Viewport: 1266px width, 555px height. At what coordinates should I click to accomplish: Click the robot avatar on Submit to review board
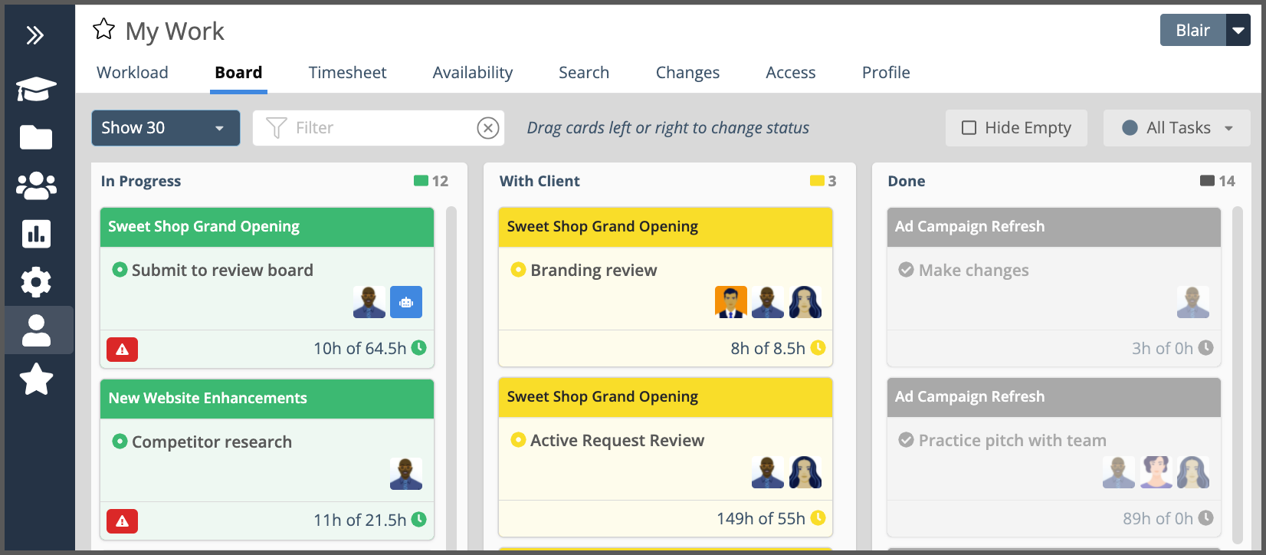406,302
